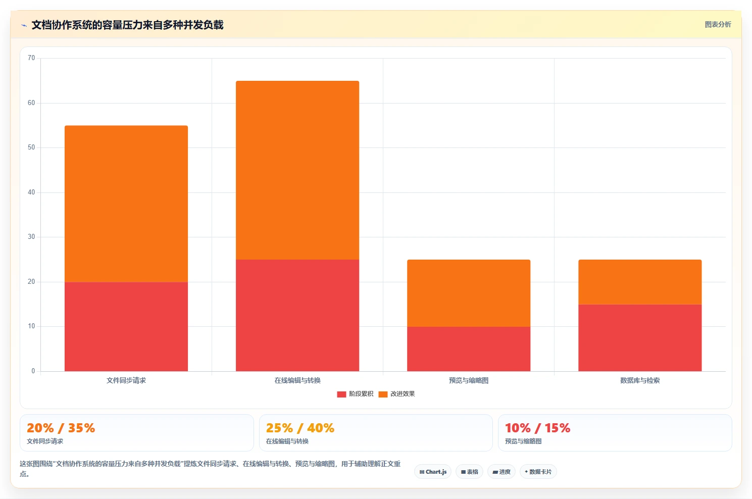Click the red bar segment for 在线编辑与转换

pyautogui.click(x=297, y=316)
